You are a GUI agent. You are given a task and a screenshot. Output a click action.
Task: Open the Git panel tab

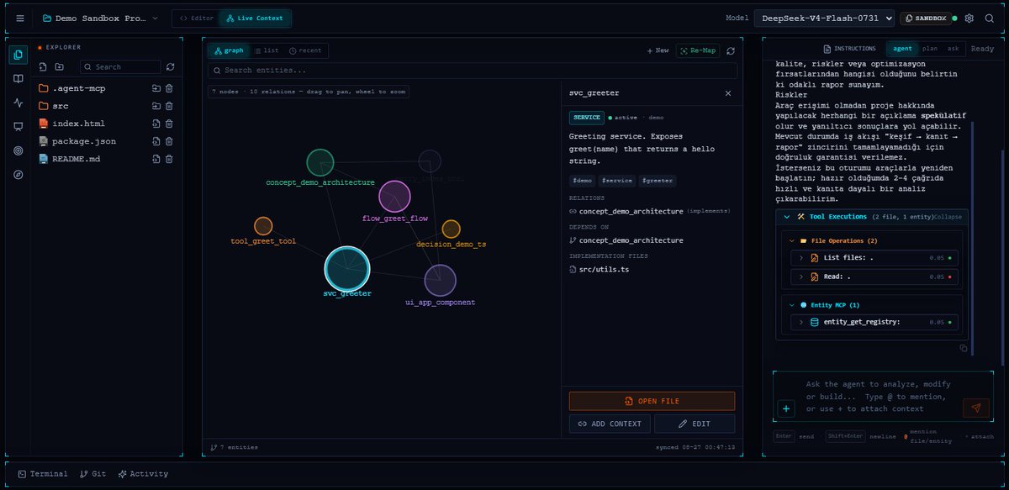92,474
